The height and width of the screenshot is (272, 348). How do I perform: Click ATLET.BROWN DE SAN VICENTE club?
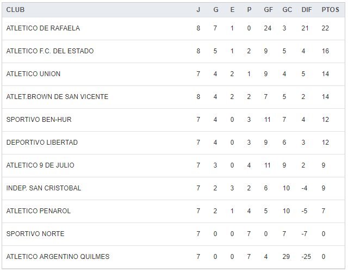coord(57,97)
